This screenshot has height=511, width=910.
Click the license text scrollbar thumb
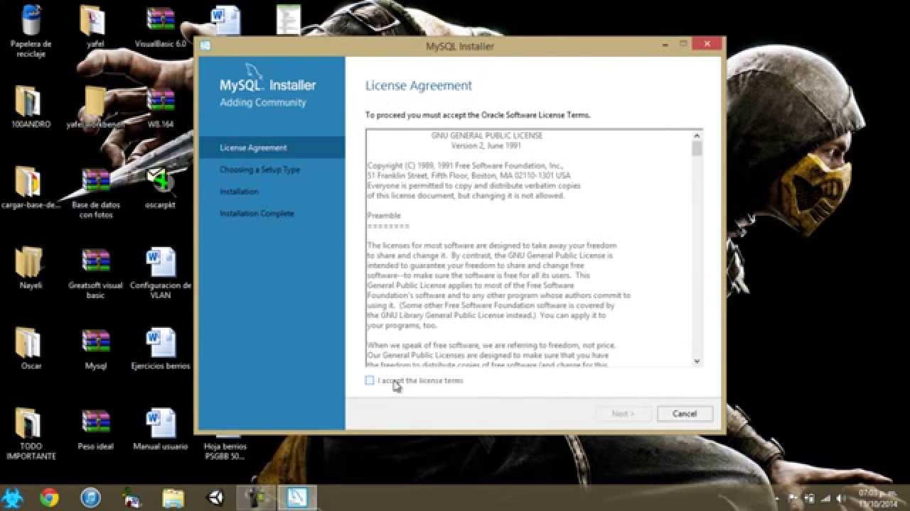pyautogui.click(x=697, y=148)
